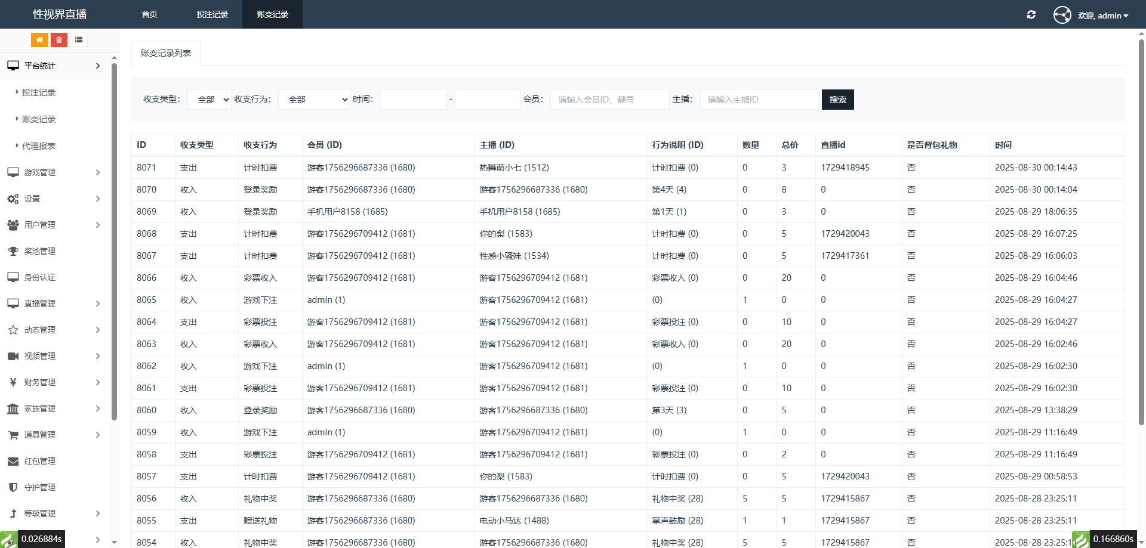
Task: Click the list view icon button
Action: point(79,40)
